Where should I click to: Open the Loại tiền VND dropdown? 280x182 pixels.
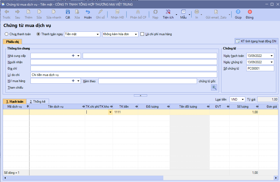tap(243, 100)
